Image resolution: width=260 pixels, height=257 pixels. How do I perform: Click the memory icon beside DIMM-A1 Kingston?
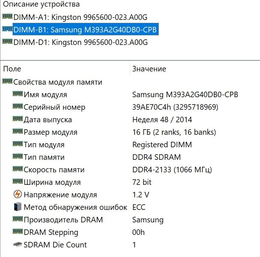[7, 16]
